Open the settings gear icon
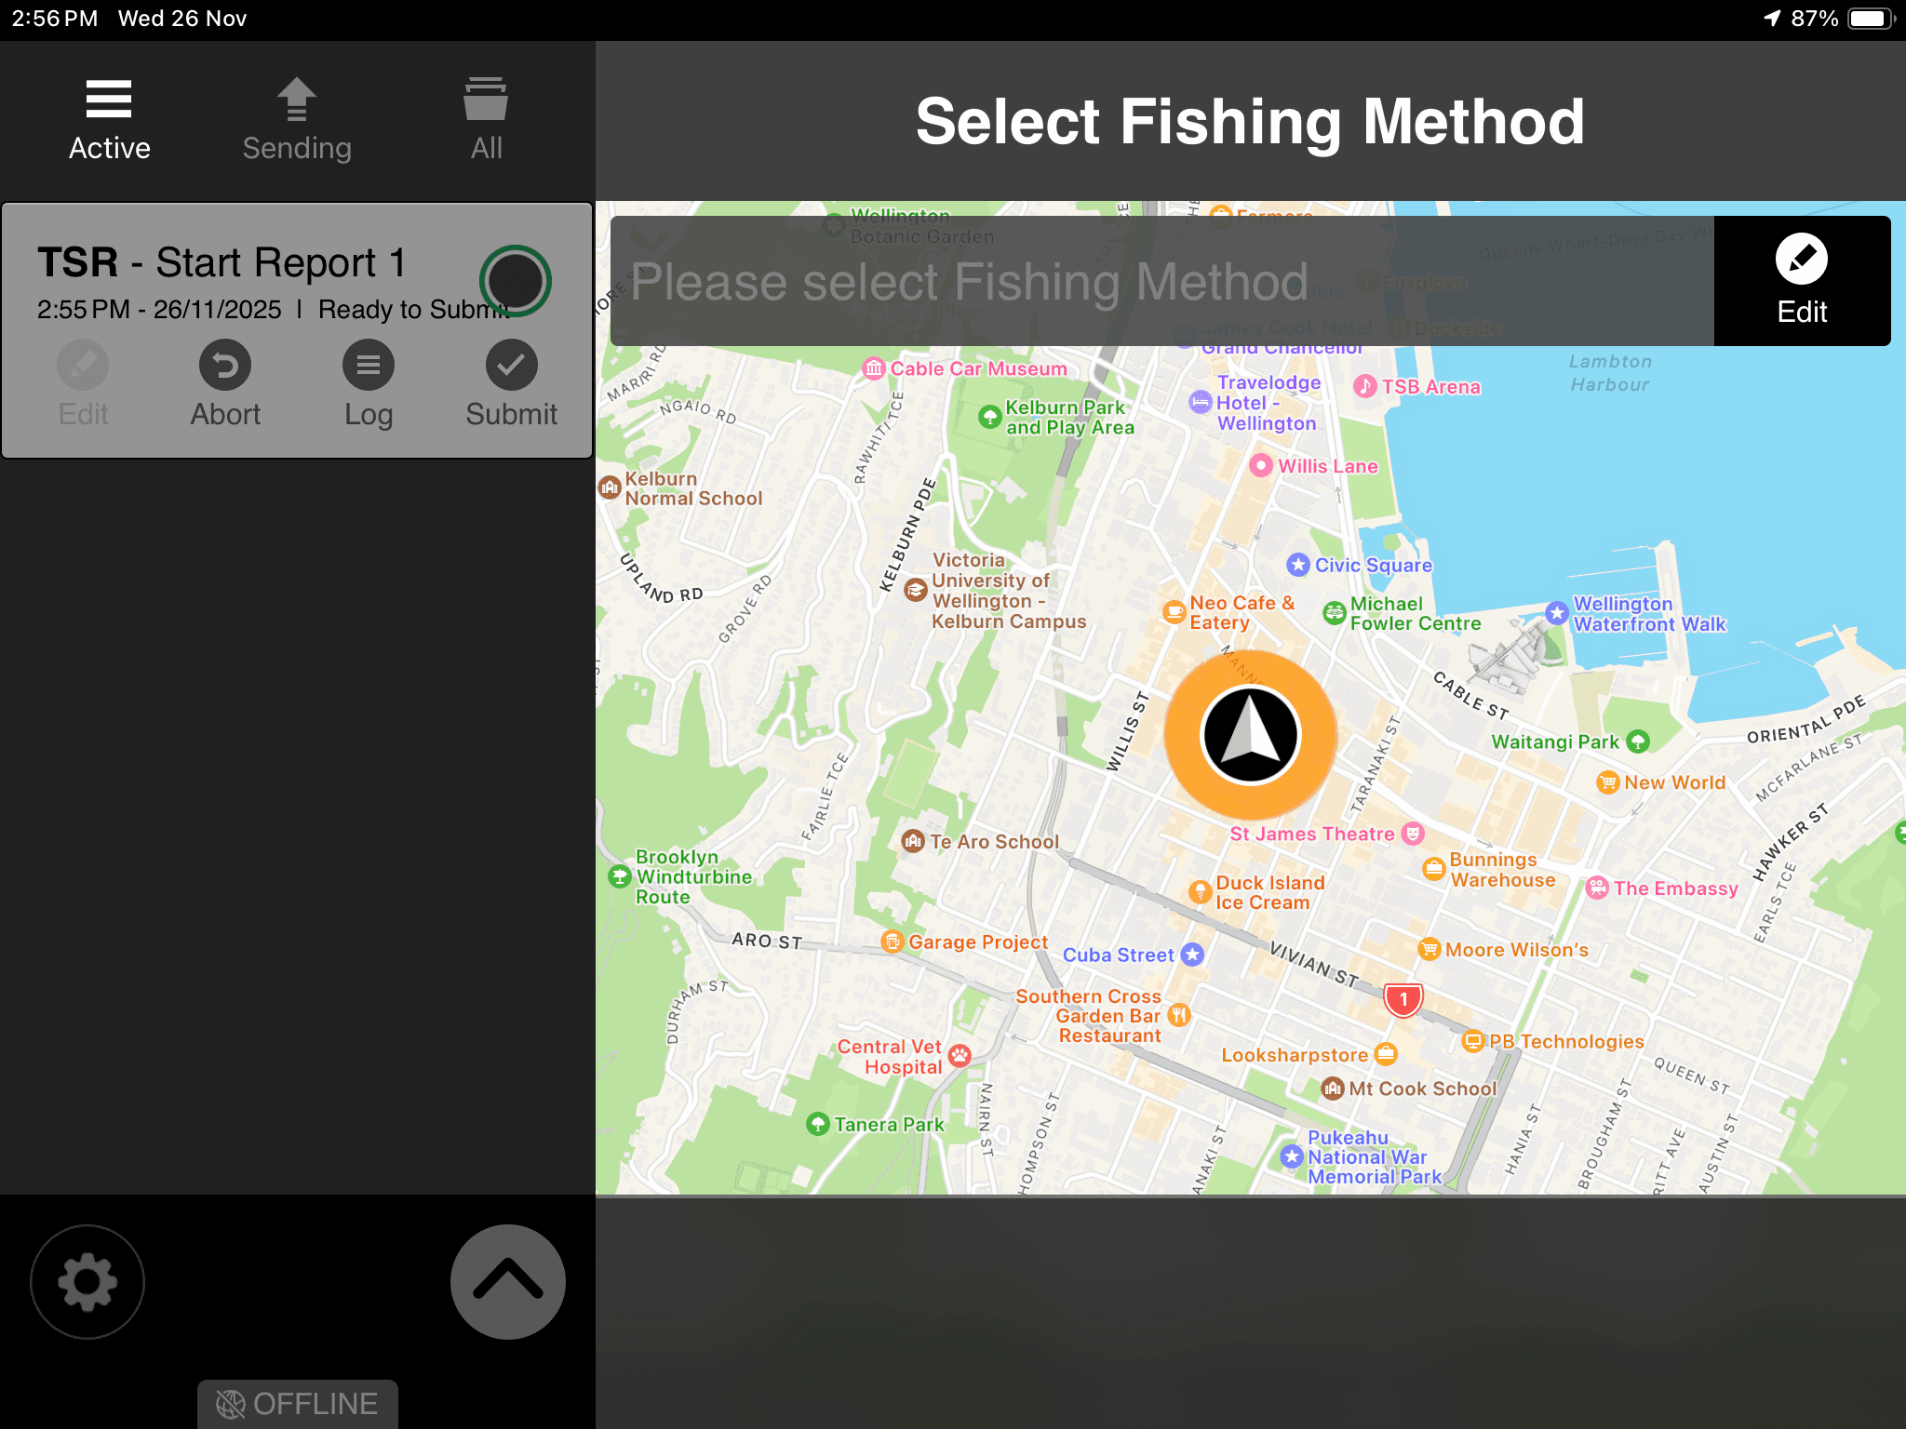The width and height of the screenshot is (1906, 1429). tap(87, 1282)
